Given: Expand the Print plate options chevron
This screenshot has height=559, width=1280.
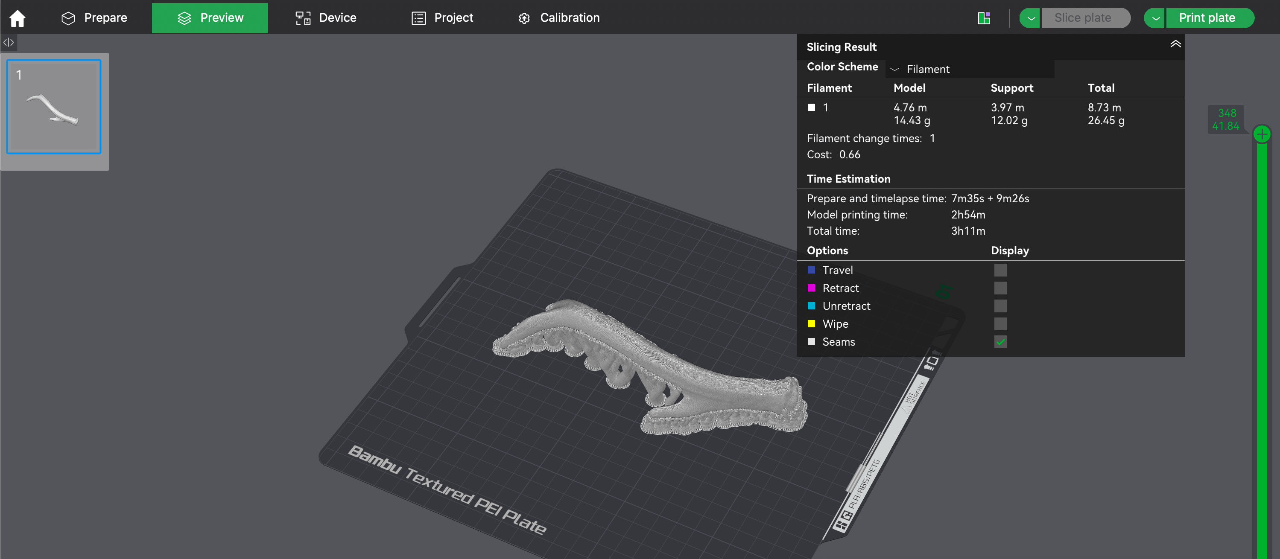Looking at the screenshot, I should [1154, 17].
